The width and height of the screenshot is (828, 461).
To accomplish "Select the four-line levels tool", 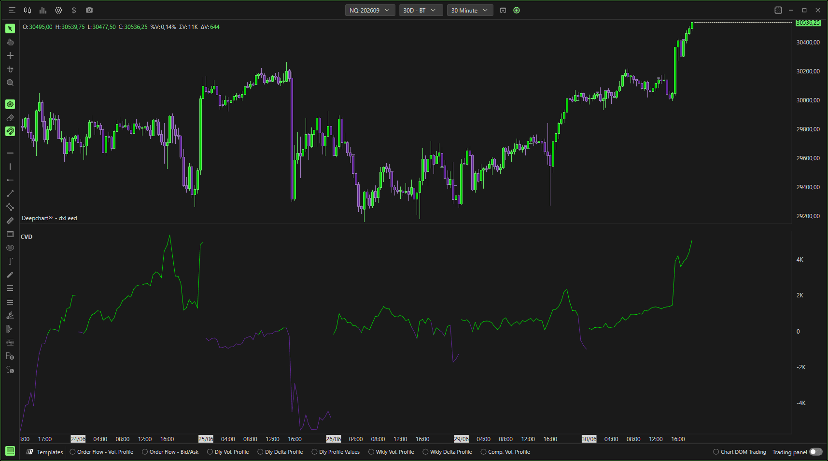I will [10, 302].
